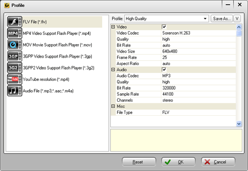Uncheck the Video checkbox

[x=164, y=27]
